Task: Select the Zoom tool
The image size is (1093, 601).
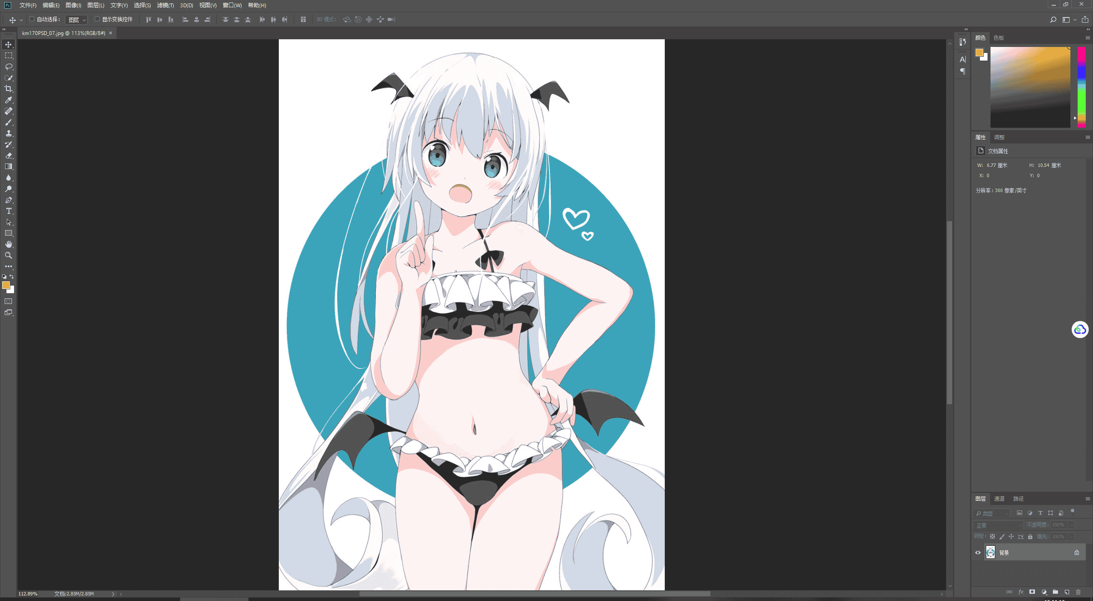Action: click(9, 255)
